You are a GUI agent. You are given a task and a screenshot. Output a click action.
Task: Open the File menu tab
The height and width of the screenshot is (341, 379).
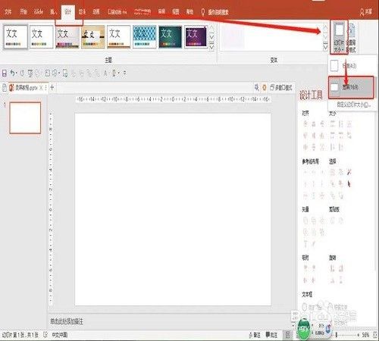pos(8,11)
